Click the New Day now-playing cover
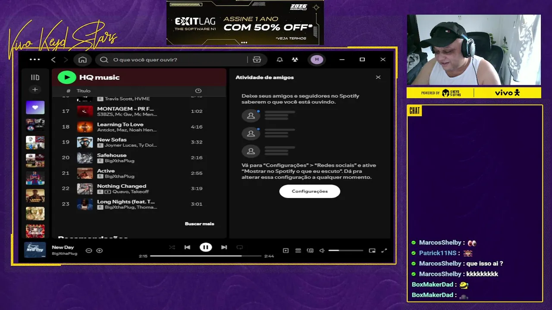This screenshot has height=310, width=552. [x=35, y=250]
